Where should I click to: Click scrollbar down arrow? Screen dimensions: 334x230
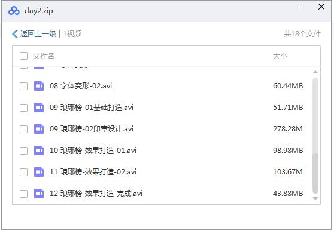click(315, 198)
